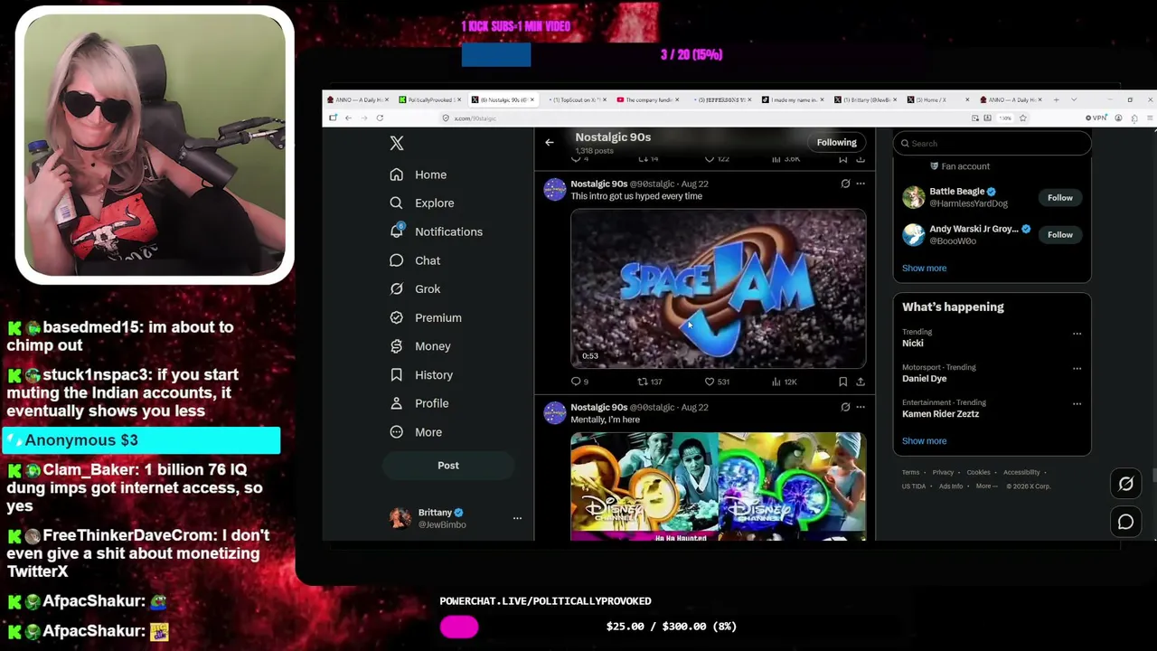This screenshot has width=1157, height=651.
Task: Open the More menu in X sidebar
Action: pyautogui.click(x=416, y=432)
